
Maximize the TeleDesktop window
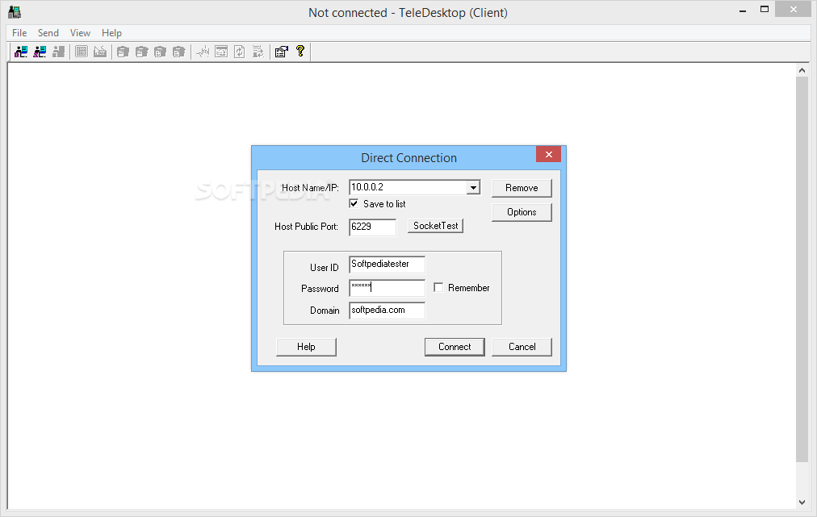click(765, 10)
